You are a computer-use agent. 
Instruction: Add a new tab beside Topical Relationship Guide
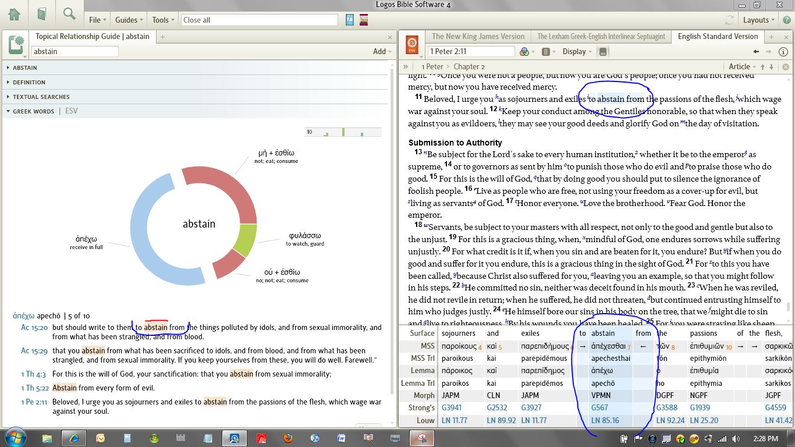[162, 37]
